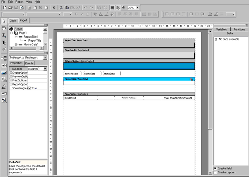Viewport: 249px width, 177px height.
Task: Toggle Underline formatting
Action: click(87, 14)
